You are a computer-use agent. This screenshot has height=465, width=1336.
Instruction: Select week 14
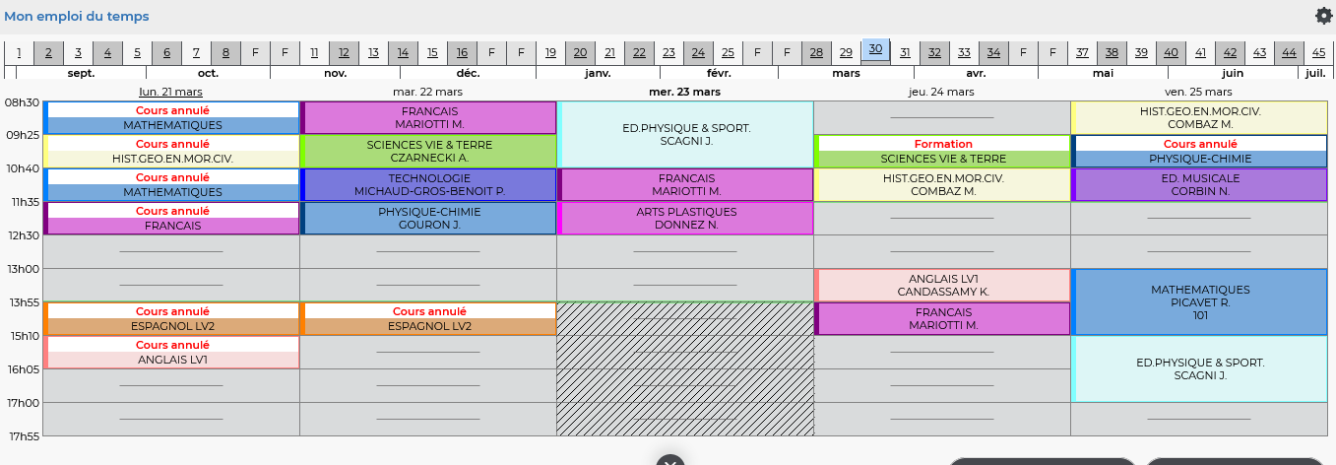pyautogui.click(x=403, y=53)
